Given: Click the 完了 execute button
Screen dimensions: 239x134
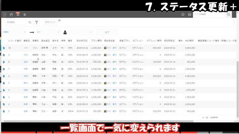Looking at the screenshot, I should coord(107,32).
